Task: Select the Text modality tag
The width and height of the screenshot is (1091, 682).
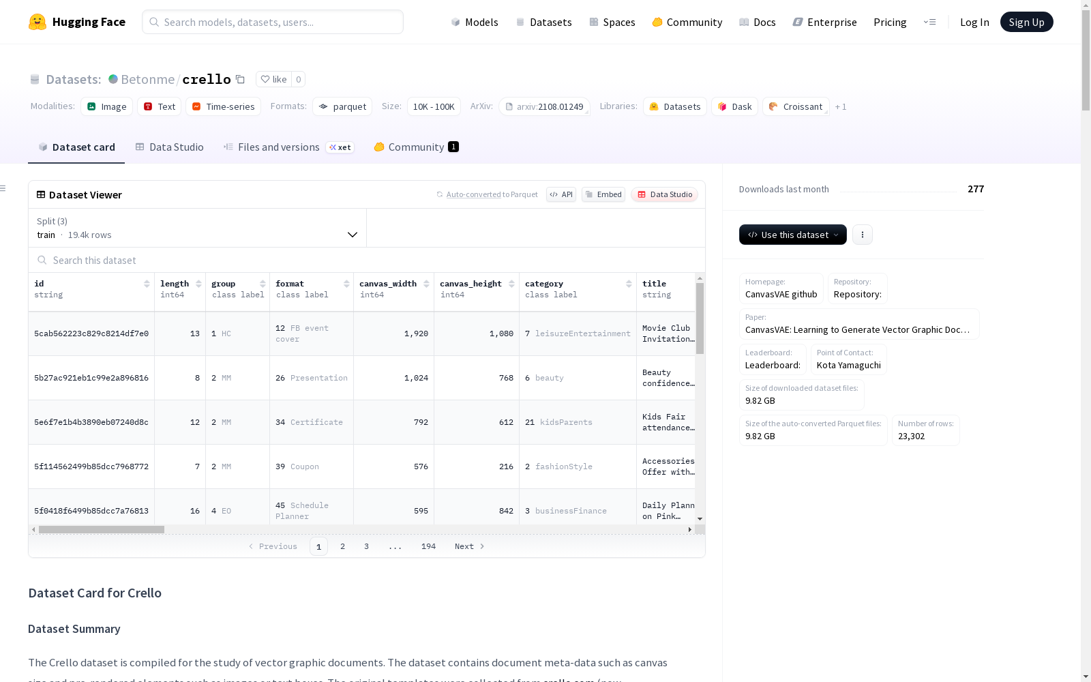Action: coord(160,106)
